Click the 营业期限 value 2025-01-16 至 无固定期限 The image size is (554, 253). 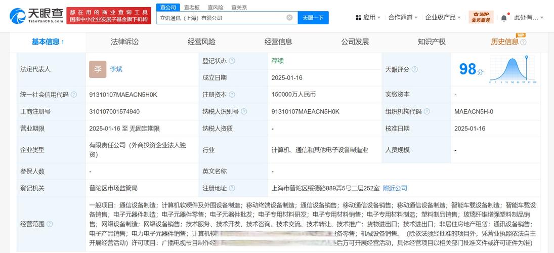tap(125, 129)
